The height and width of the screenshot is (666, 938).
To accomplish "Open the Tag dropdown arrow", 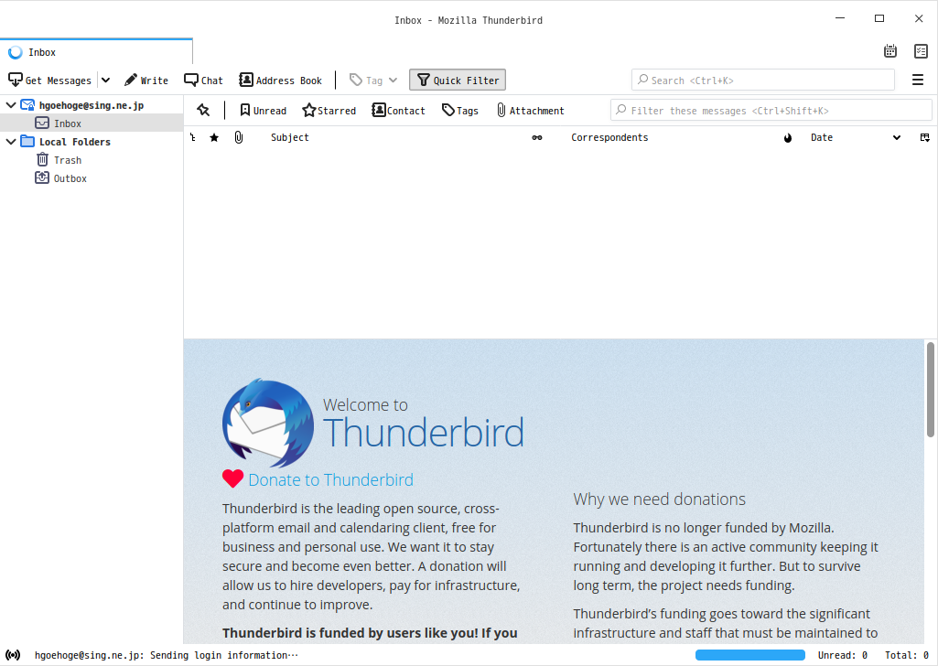I will 393,81.
